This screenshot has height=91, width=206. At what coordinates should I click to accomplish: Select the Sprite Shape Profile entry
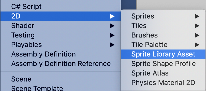(x=163, y=64)
